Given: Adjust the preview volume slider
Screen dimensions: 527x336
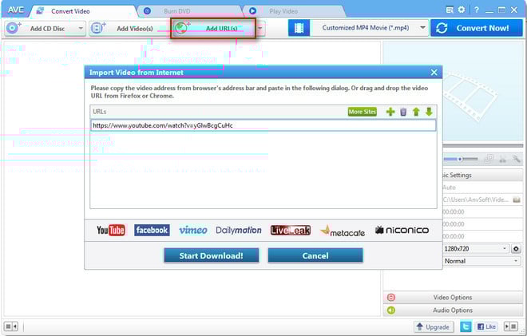Looking at the screenshot, I should tap(461, 159).
